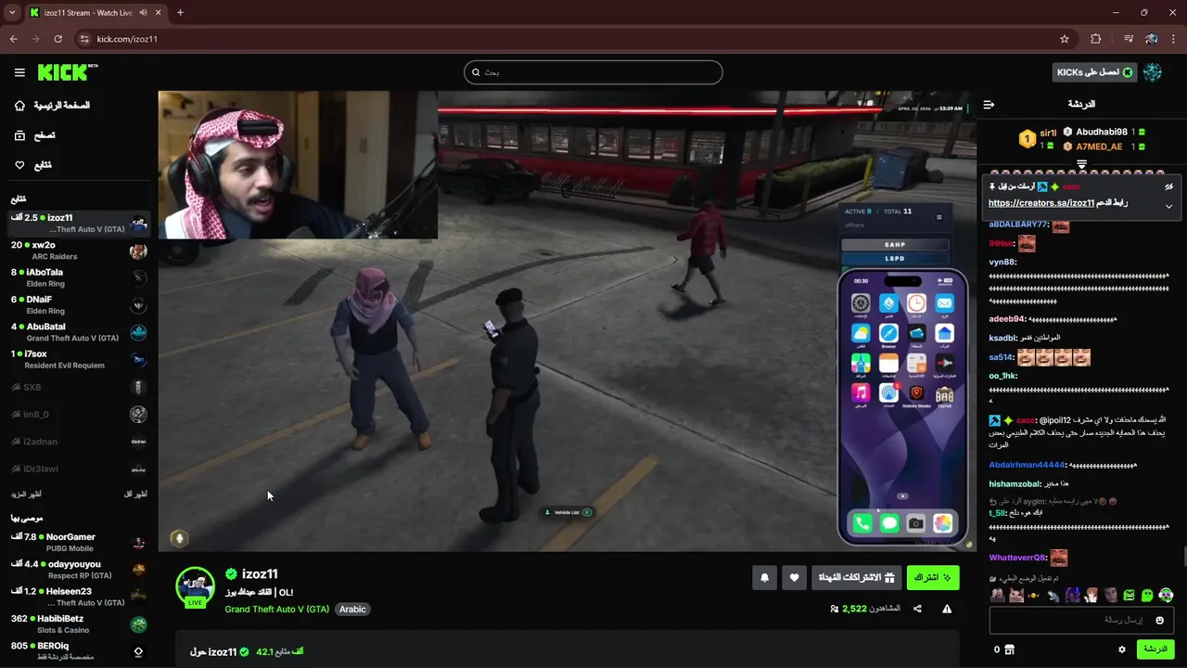Expand the pinned message chevron
Screen dimensions: 1187x668
[x=1168, y=206]
